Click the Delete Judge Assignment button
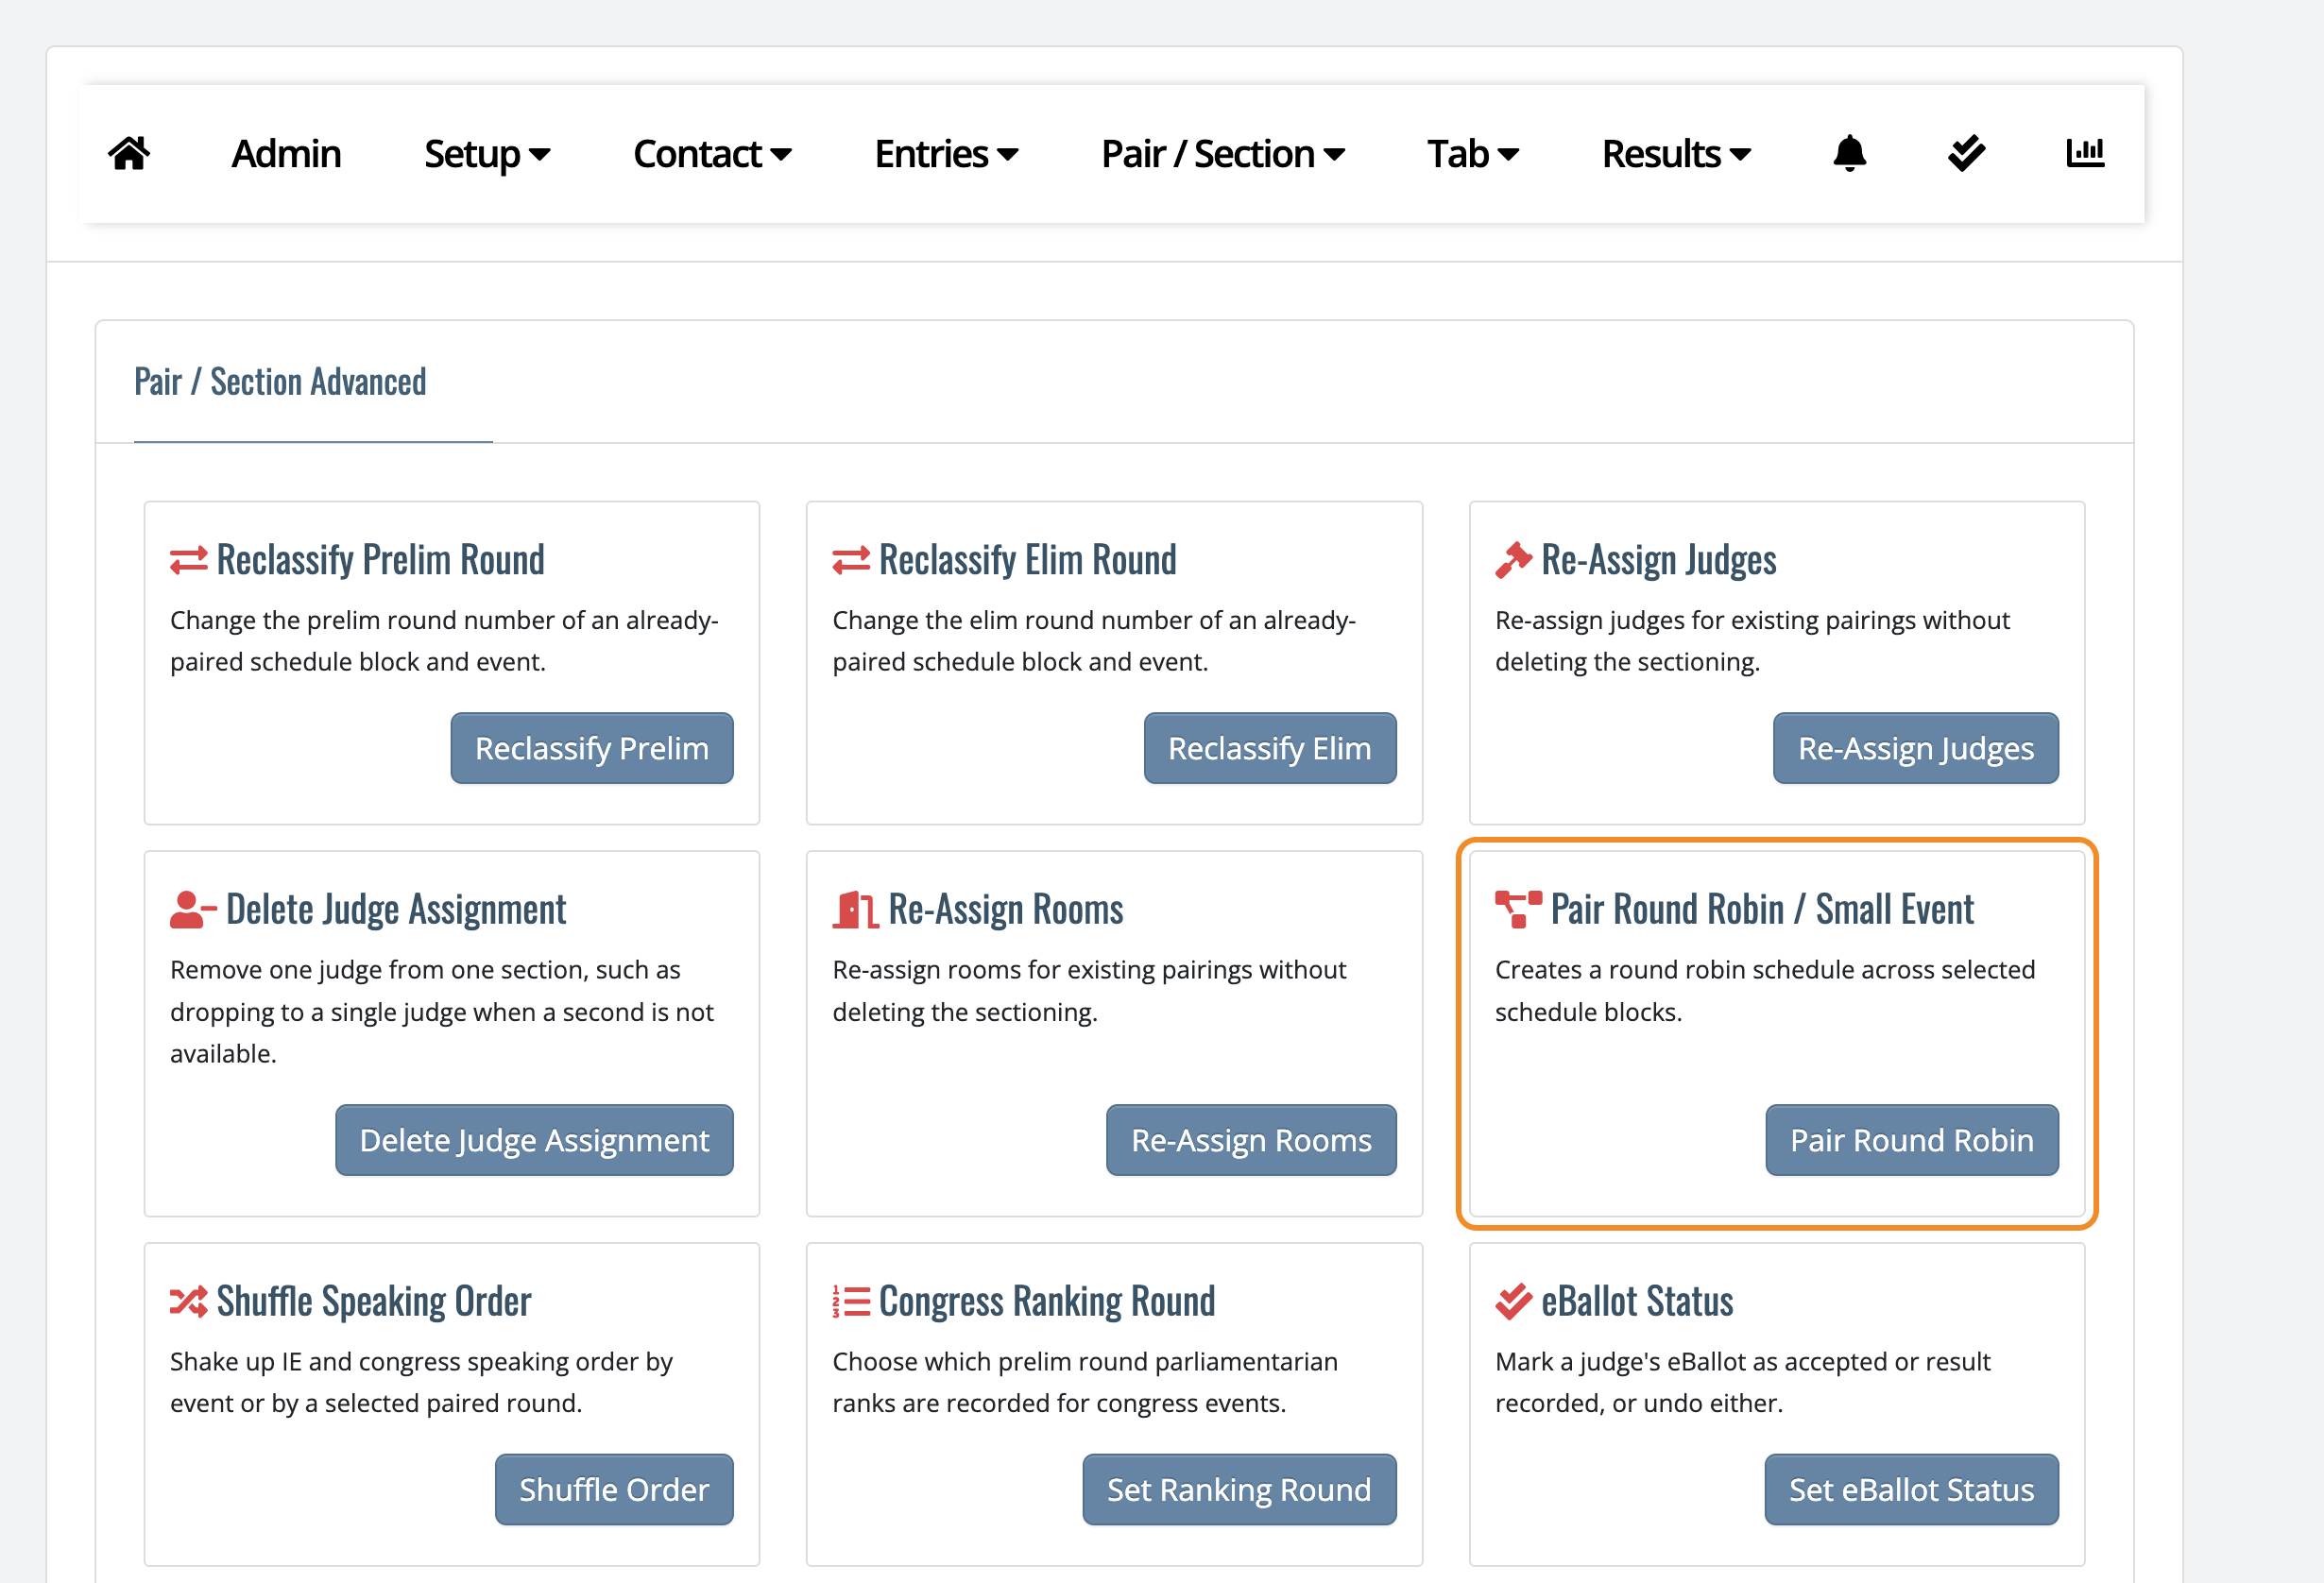 [534, 1140]
